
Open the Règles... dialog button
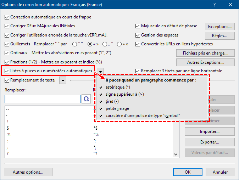point(220,35)
